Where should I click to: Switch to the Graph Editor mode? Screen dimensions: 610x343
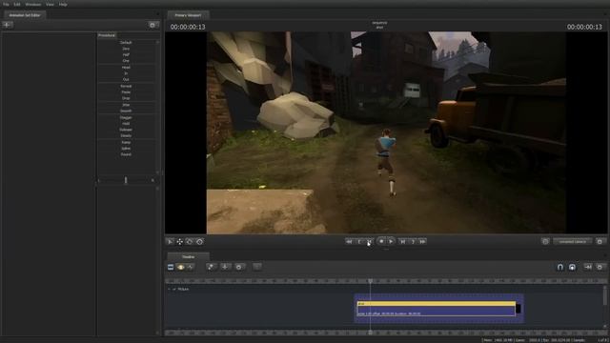point(191,267)
